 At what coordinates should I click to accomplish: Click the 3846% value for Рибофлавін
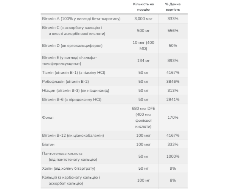(x=173, y=82)
